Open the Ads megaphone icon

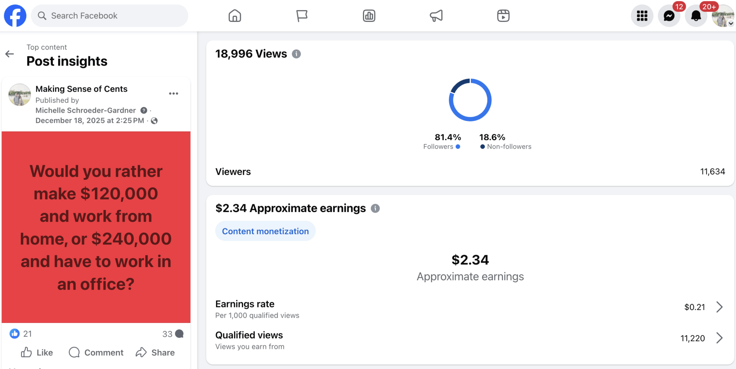436,16
